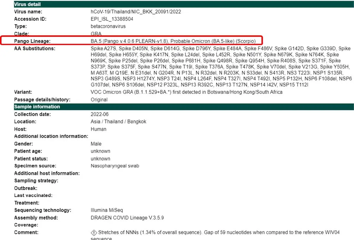Select the 'Treatment:' label
The image size is (354, 240).
[27, 203]
